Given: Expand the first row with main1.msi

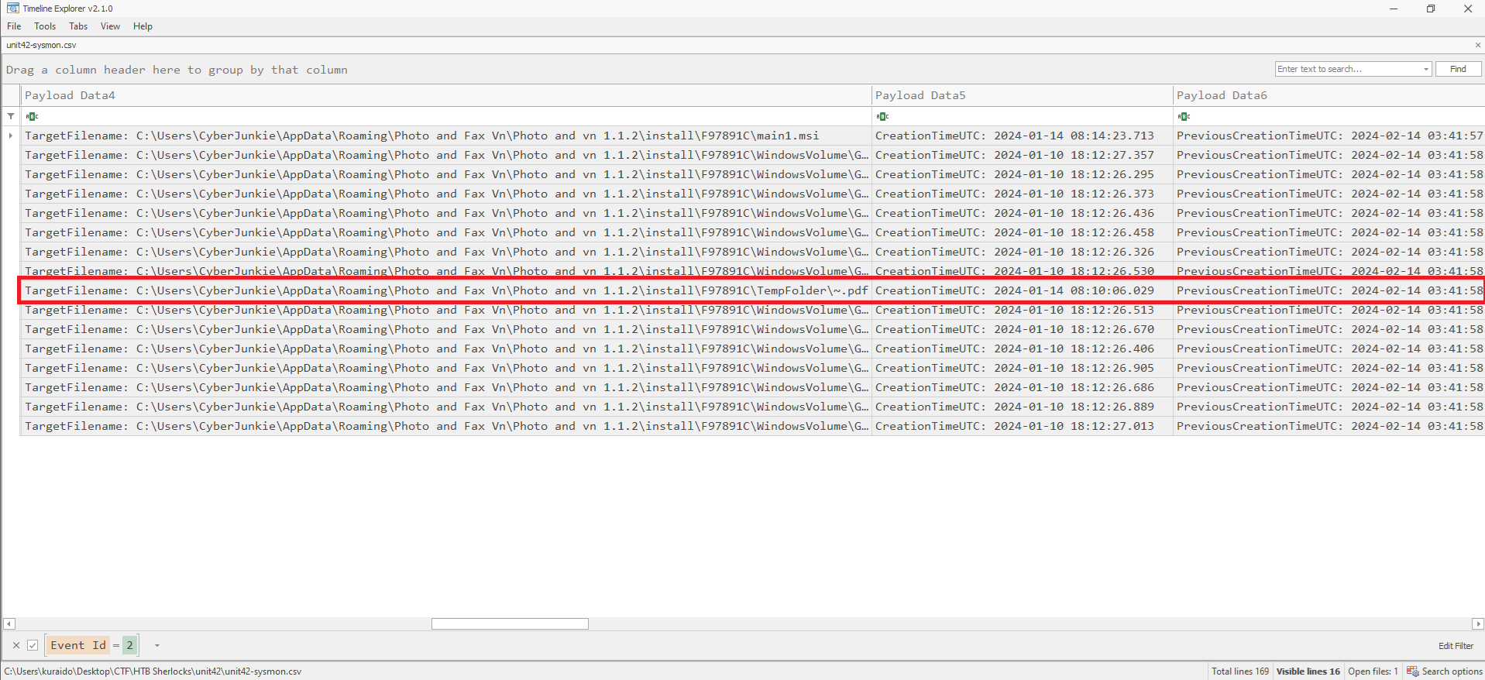Looking at the screenshot, I should [11, 136].
